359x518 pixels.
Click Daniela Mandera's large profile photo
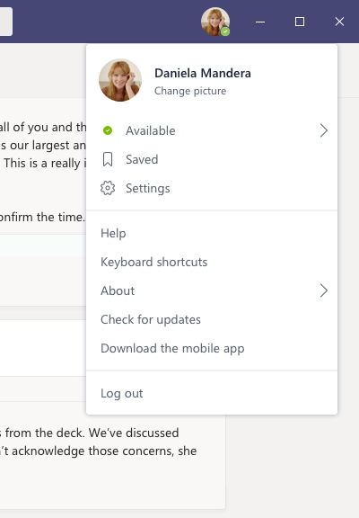120,80
